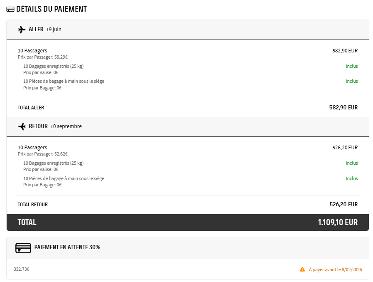373x282 pixels.
Task: Expand the Aller 19 juin section header
Action: coord(187,30)
